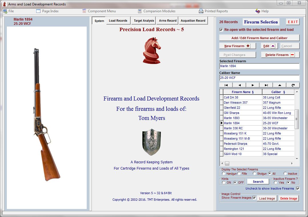Image resolution: width=308 pixels, height=217 pixels.
Task: Switch to the Target Analysis tab
Action: 144,21
